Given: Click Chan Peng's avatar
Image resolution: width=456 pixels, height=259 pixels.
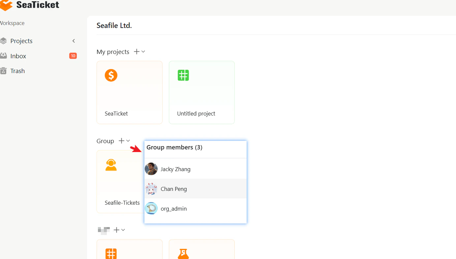Looking at the screenshot, I should [x=151, y=189].
